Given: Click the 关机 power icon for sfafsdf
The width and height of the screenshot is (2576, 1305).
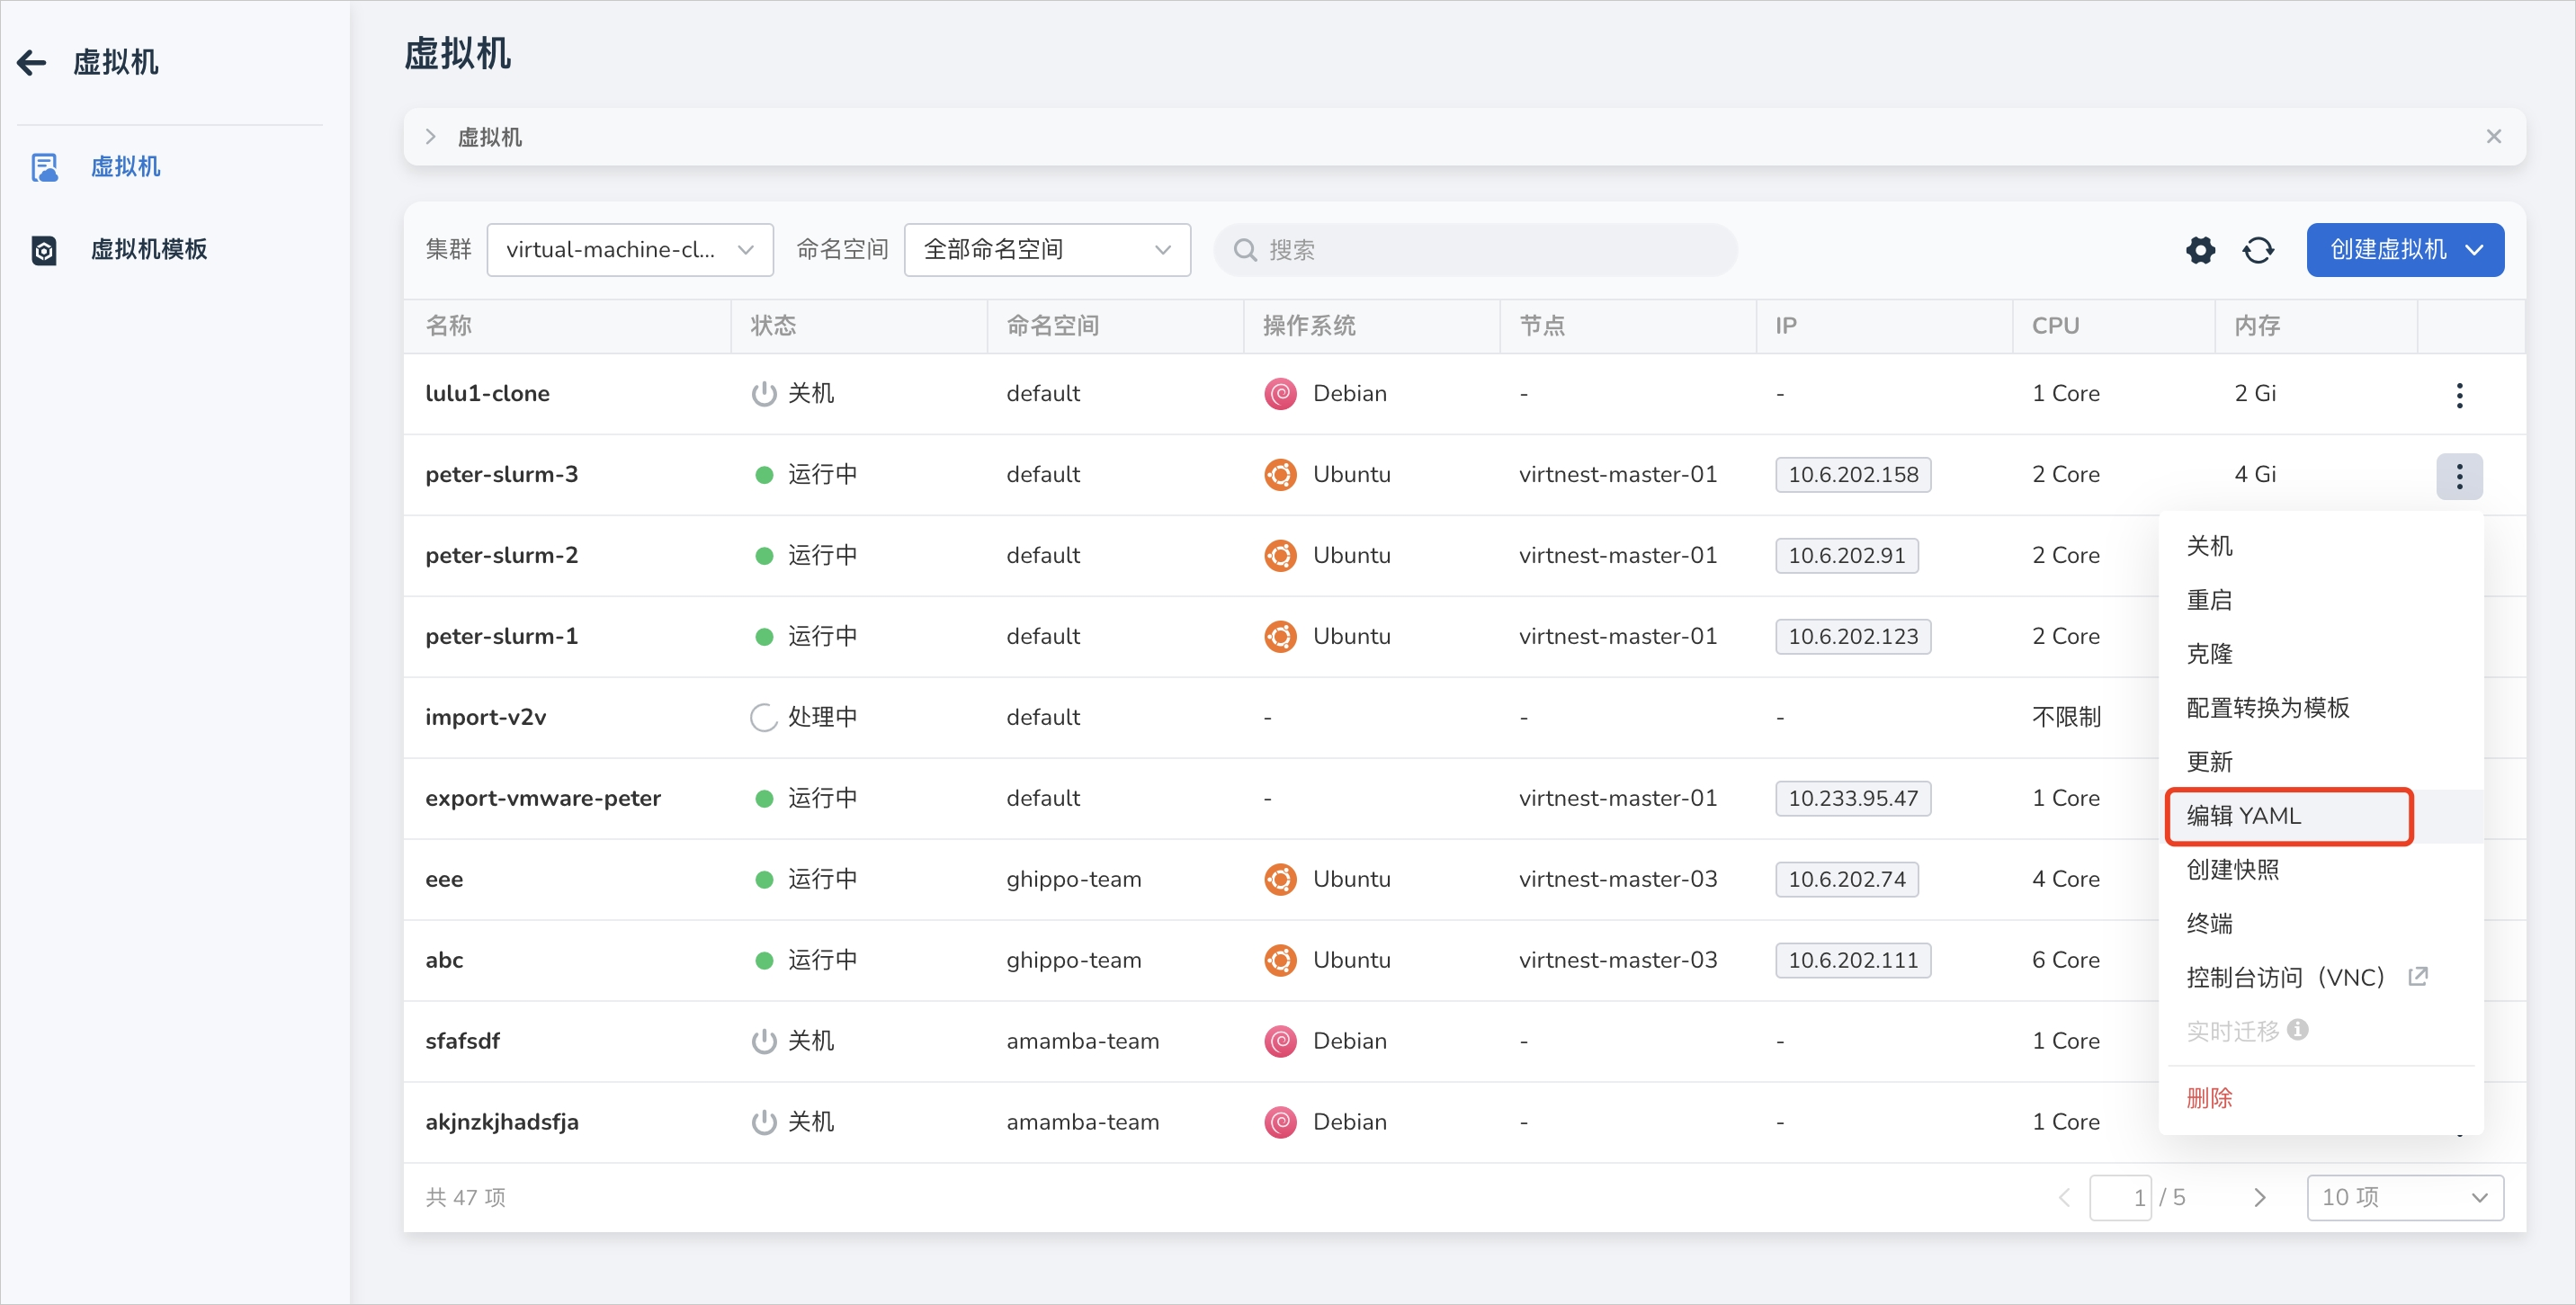Looking at the screenshot, I should pyautogui.click(x=764, y=1042).
